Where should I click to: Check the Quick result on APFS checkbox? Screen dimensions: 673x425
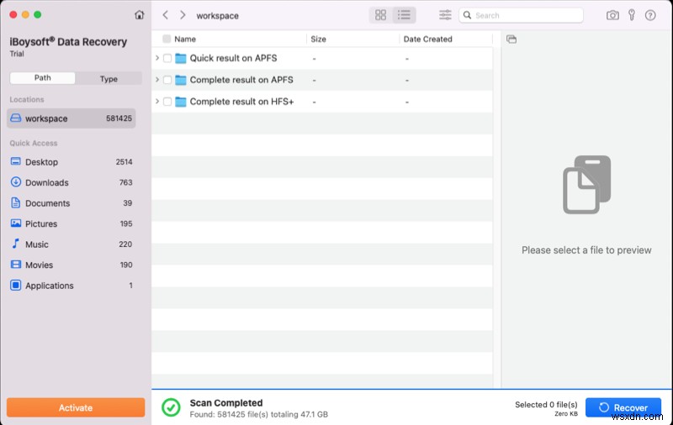pyautogui.click(x=167, y=59)
